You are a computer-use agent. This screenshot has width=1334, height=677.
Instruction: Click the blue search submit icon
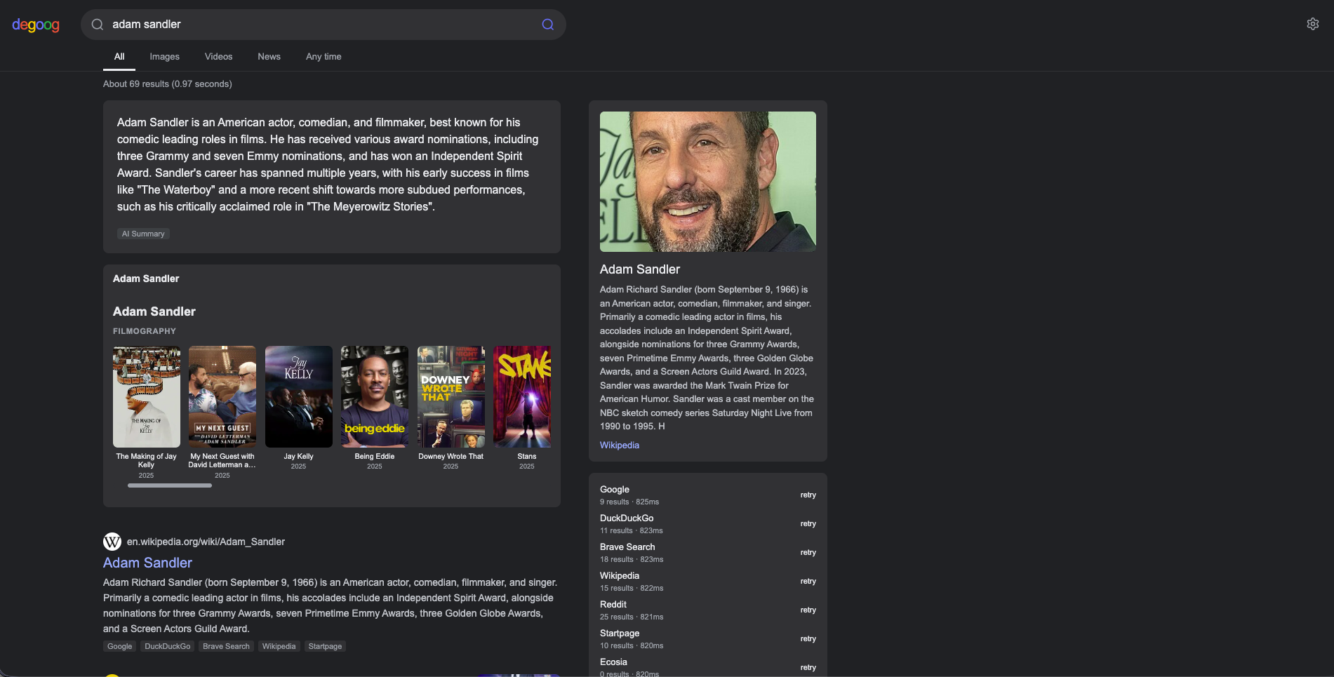[x=547, y=25]
